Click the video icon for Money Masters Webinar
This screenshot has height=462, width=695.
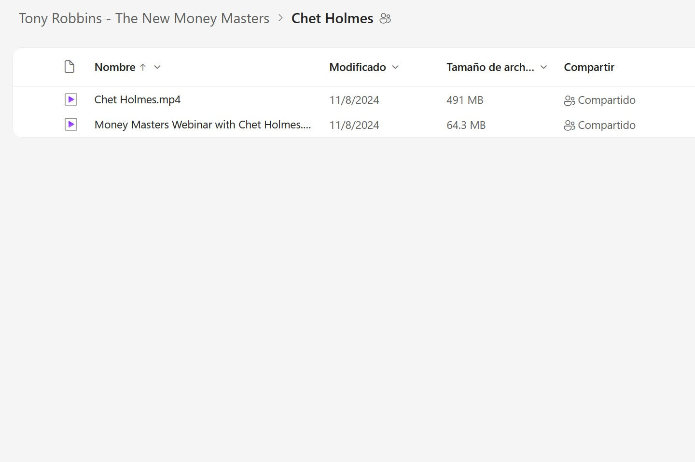[x=71, y=125]
